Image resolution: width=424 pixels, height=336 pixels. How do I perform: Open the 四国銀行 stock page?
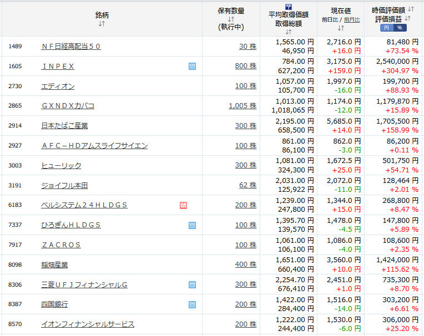pos(54,304)
